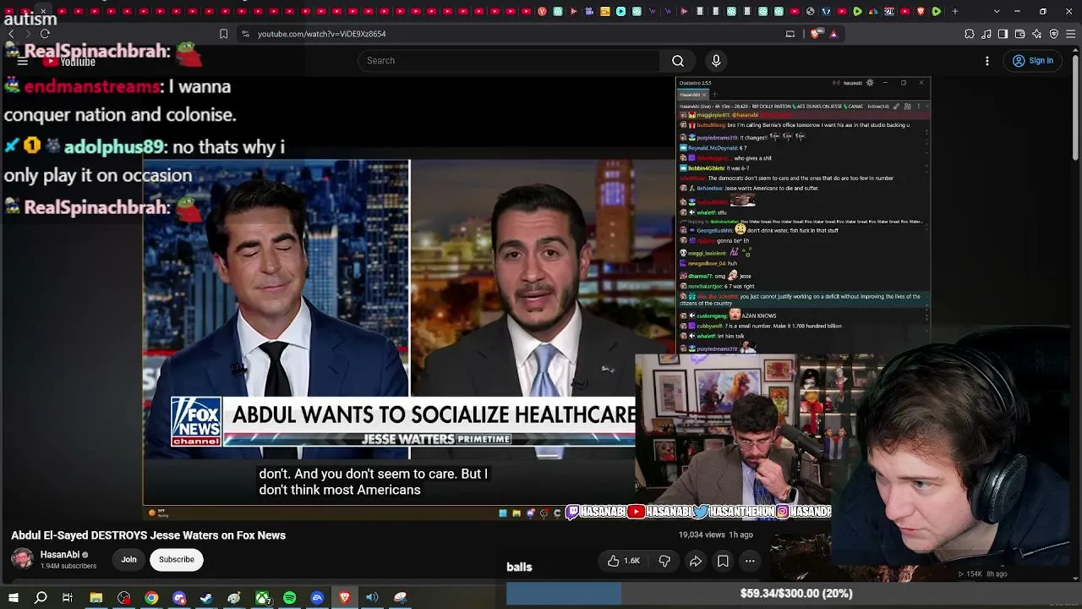The width and height of the screenshot is (1082, 609).
Task: Click the Subscribe button
Action: click(x=177, y=559)
